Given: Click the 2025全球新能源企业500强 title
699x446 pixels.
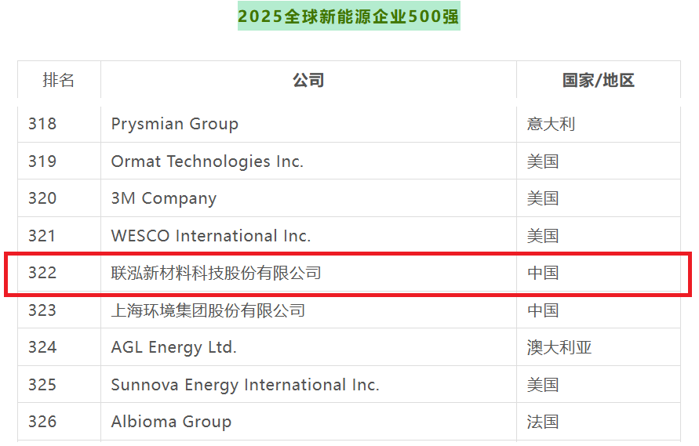Looking at the screenshot, I should (348, 16).
